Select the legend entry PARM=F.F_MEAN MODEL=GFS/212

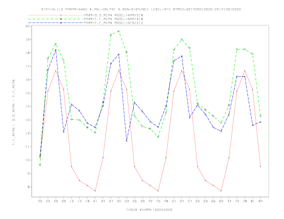click(x=113, y=23)
